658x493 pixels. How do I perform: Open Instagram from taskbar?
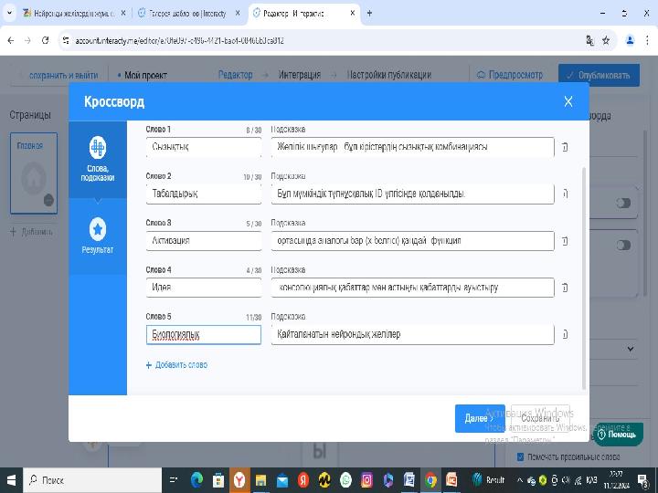click(366, 480)
